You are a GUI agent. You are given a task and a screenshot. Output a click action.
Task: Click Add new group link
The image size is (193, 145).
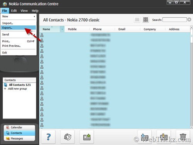[17, 88]
